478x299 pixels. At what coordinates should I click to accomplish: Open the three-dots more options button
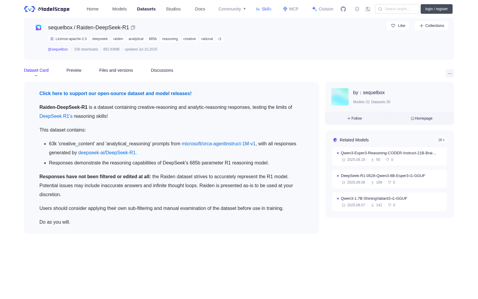(450, 74)
